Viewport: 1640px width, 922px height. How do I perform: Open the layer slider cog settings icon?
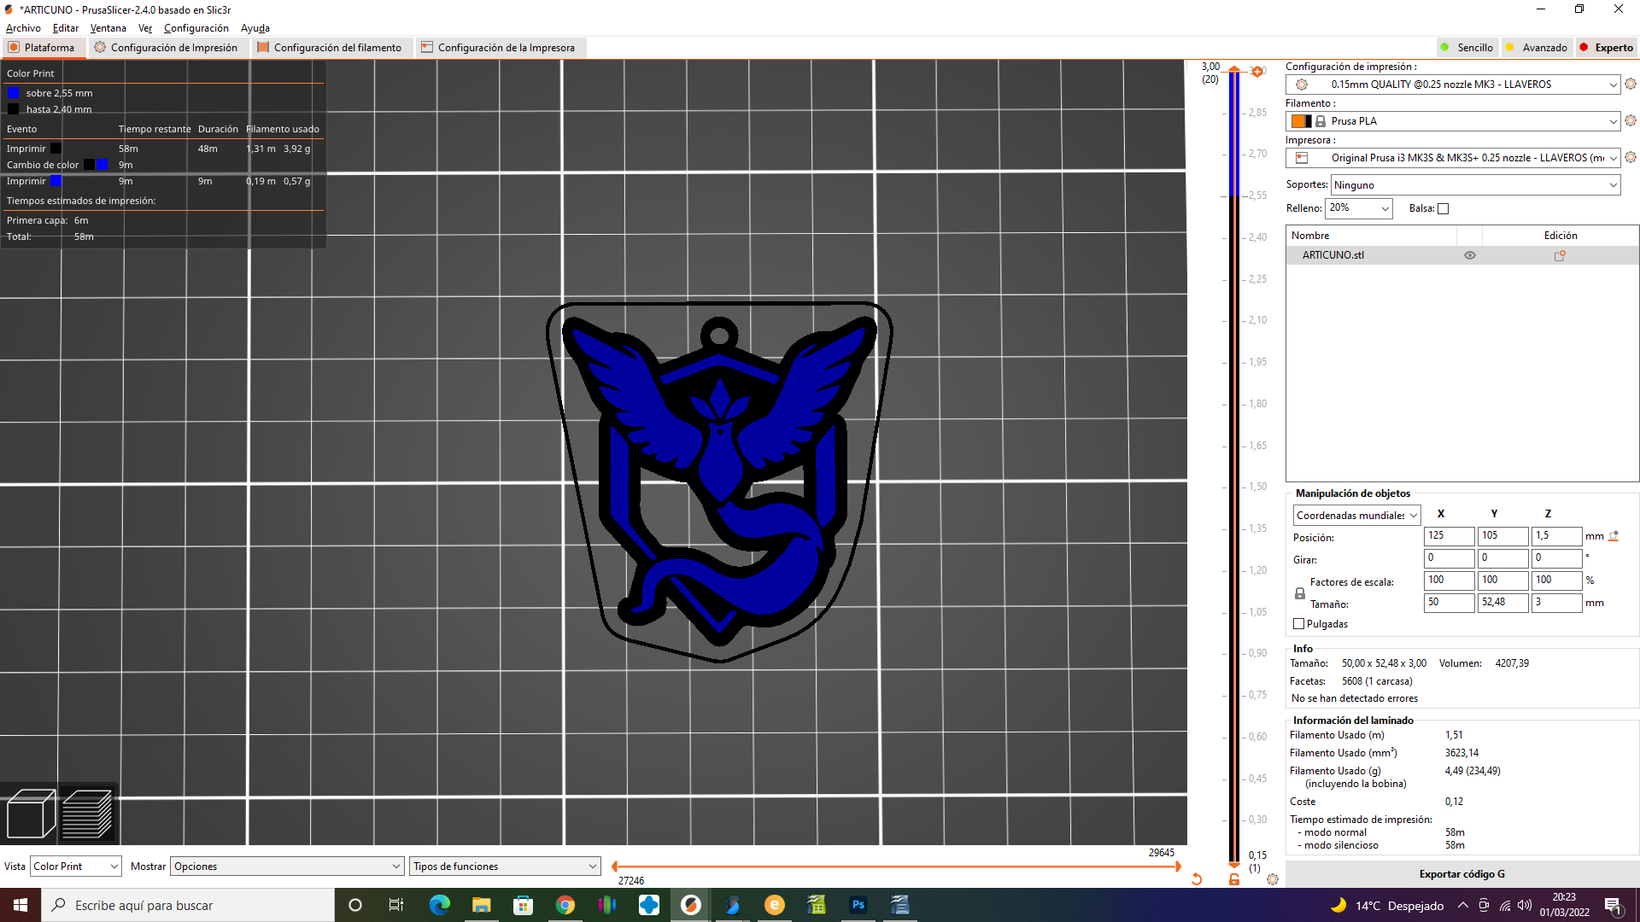(1273, 879)
